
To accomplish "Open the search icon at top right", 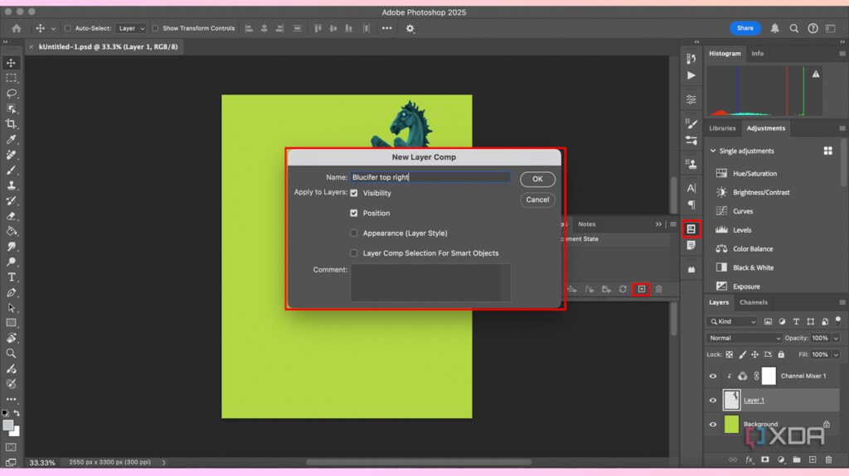I will coord(793,28).
